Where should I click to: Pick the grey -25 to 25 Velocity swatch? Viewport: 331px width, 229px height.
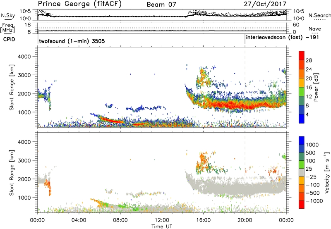(302, 172)
